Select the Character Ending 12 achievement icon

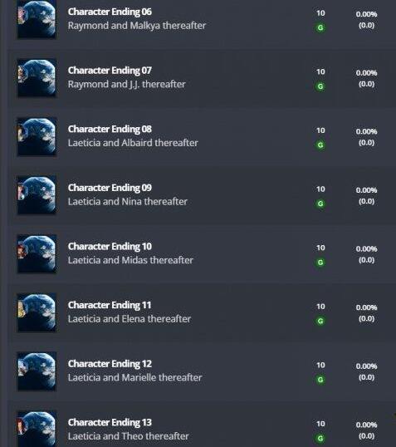(x=37, y=371)
